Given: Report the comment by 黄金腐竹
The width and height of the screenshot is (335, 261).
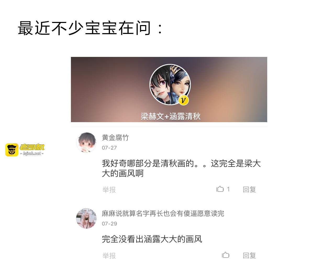Looking at the screenshot, I should coord(109,189).
